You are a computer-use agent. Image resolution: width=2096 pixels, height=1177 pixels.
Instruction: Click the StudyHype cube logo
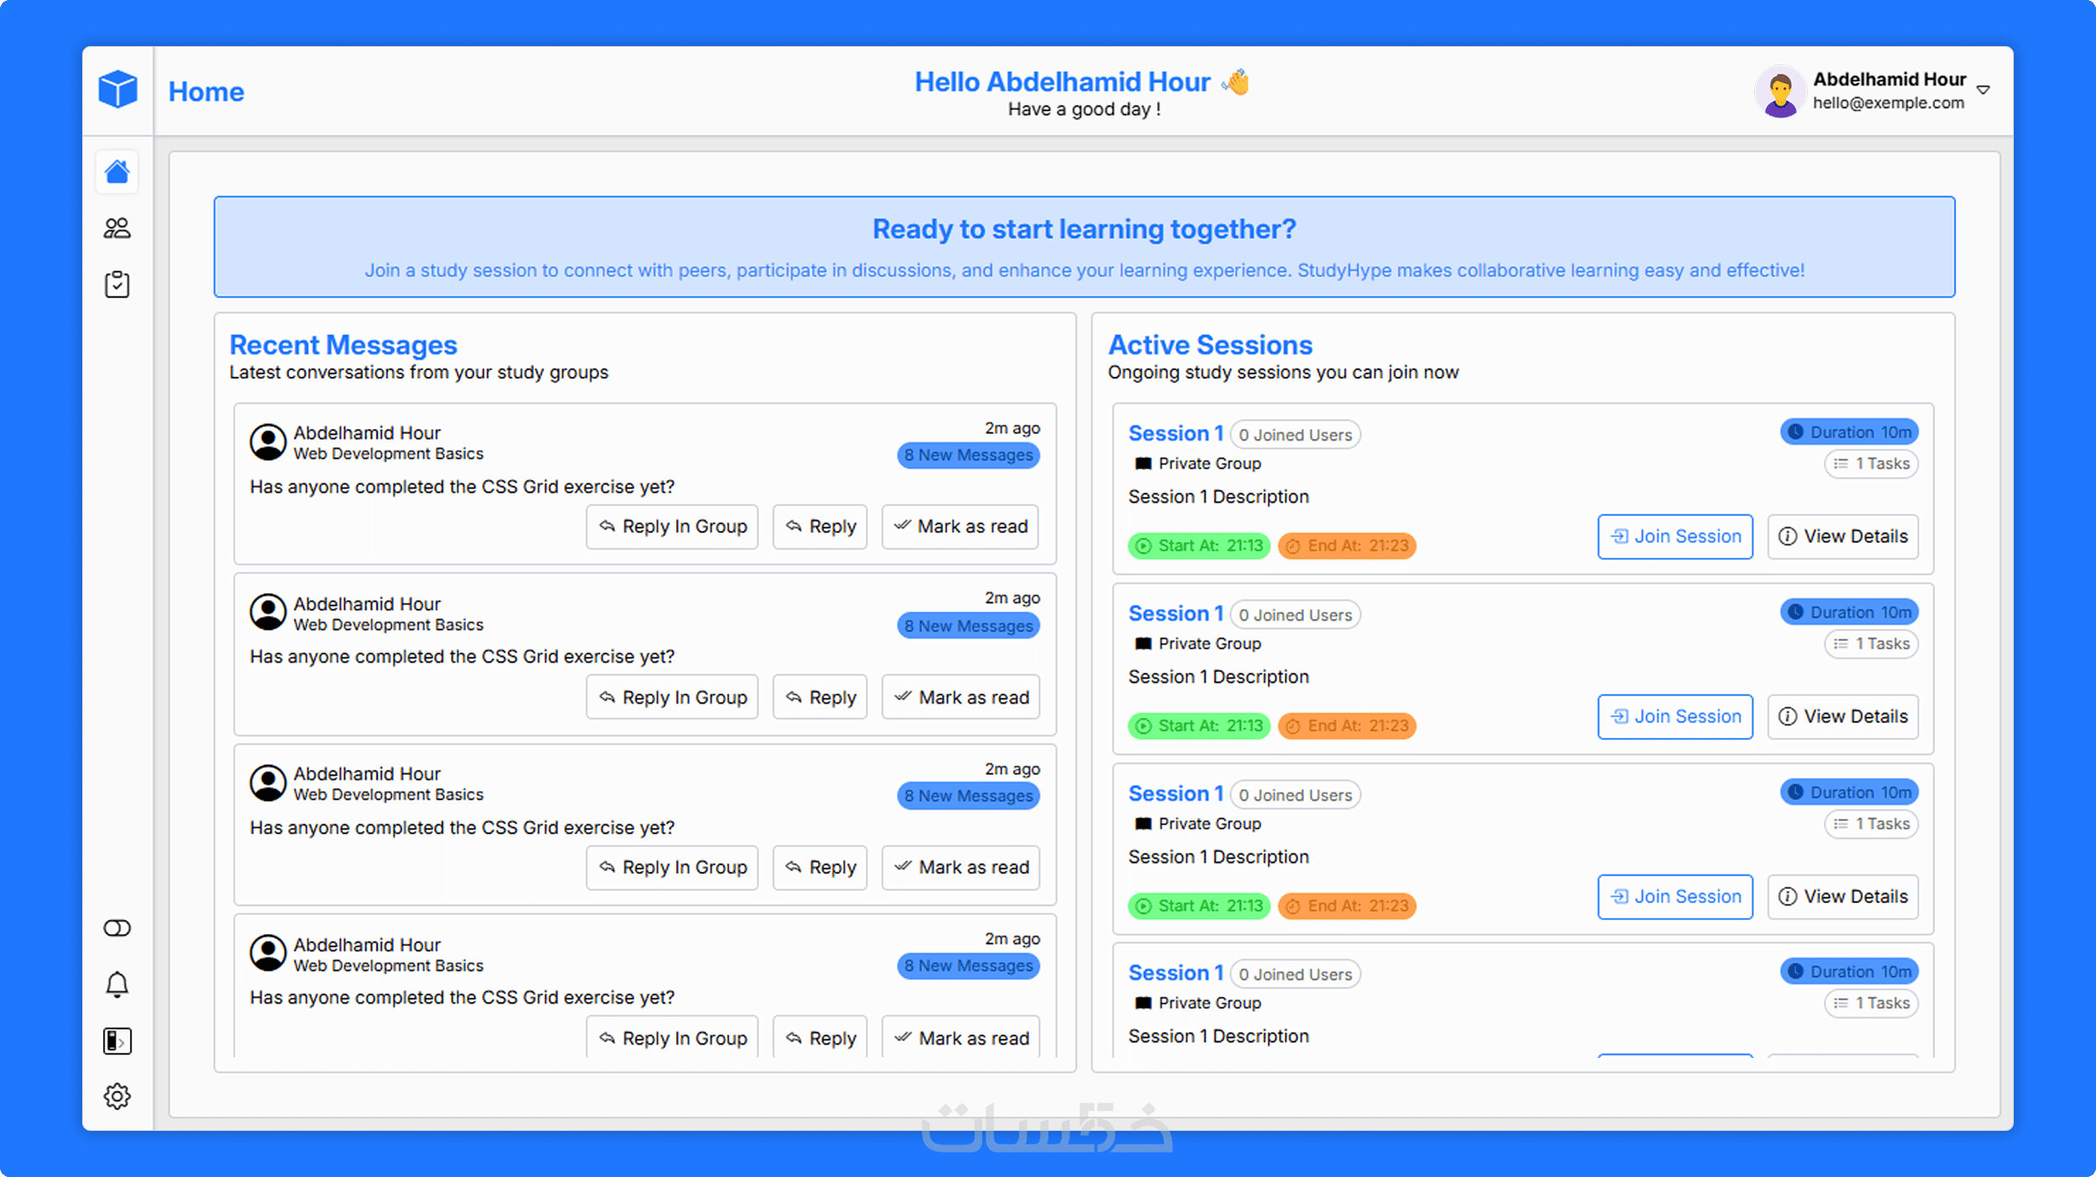click(x=117, y=89)
